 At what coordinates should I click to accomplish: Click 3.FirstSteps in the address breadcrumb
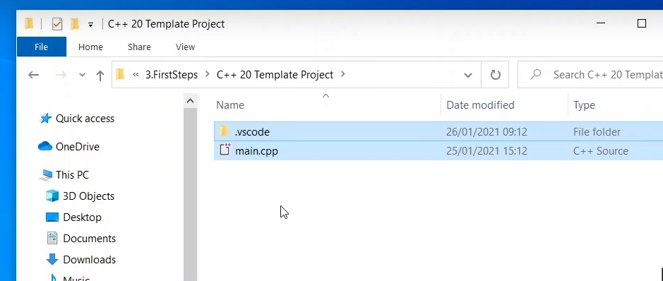(x=172, y=75)
